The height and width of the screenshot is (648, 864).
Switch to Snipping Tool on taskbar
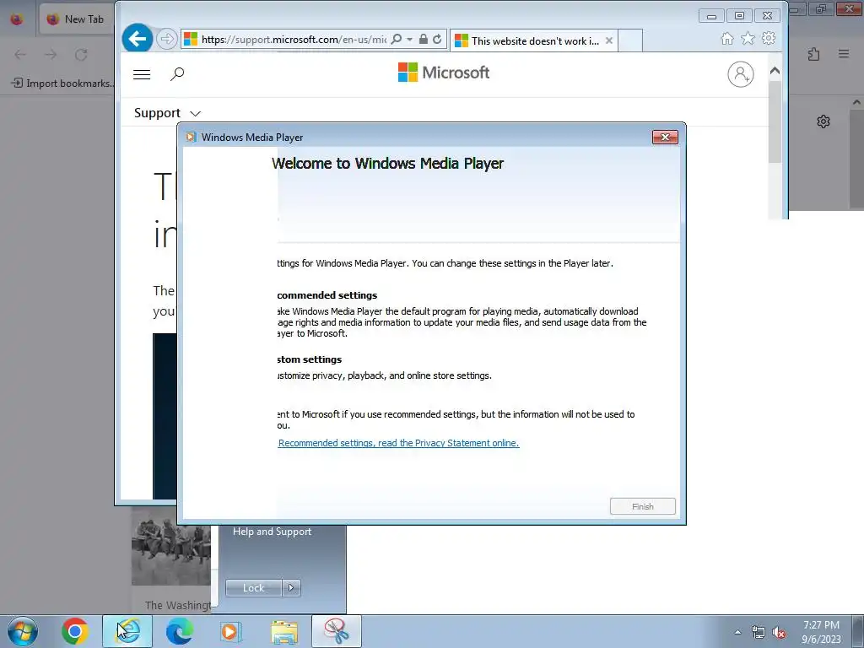(337, 631)
